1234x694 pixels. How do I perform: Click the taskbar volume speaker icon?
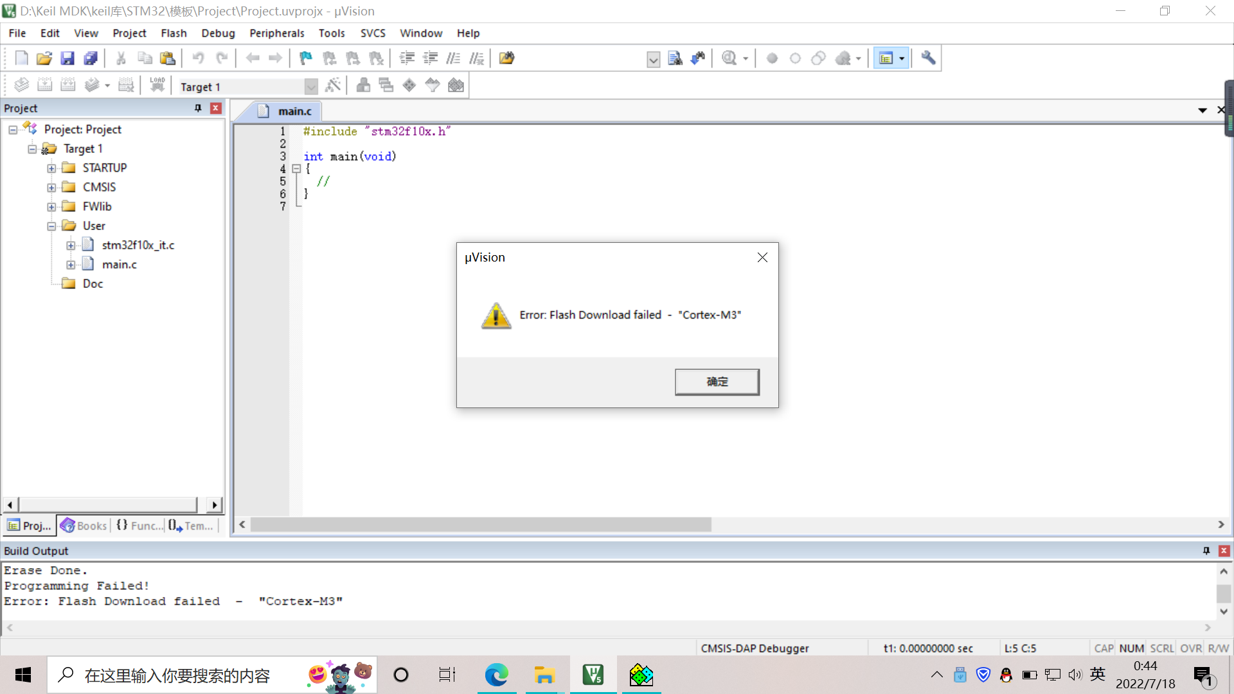[x=1075, y=675]
